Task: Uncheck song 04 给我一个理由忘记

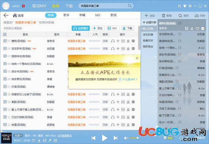Action: coord(5,64)
